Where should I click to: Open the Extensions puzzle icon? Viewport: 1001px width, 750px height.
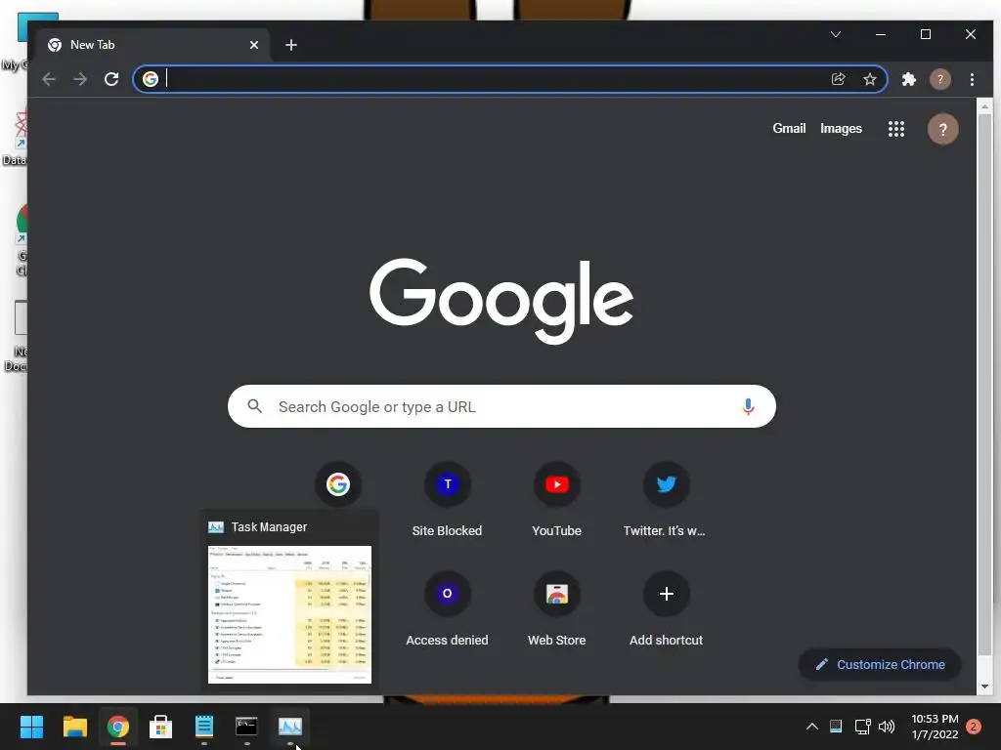[908, 79]
